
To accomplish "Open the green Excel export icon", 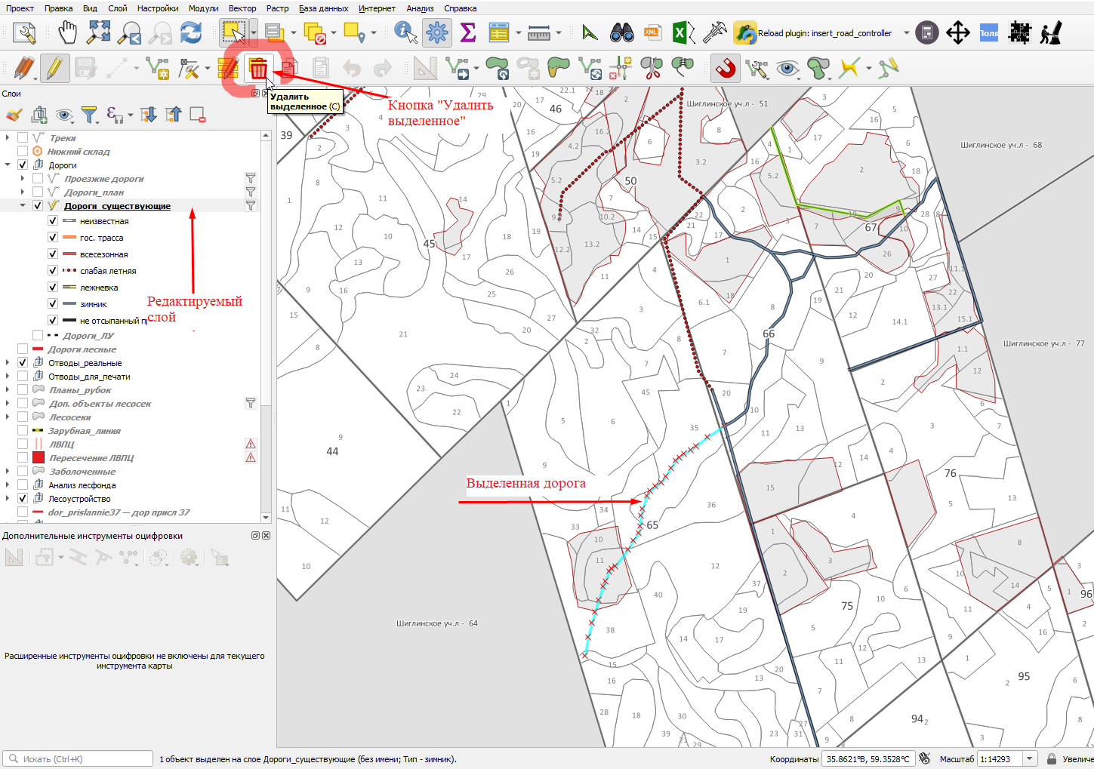I will click(x=680, y=32).
